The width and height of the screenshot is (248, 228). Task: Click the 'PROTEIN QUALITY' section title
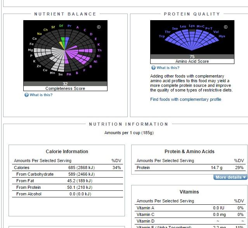tap(192, 14)
